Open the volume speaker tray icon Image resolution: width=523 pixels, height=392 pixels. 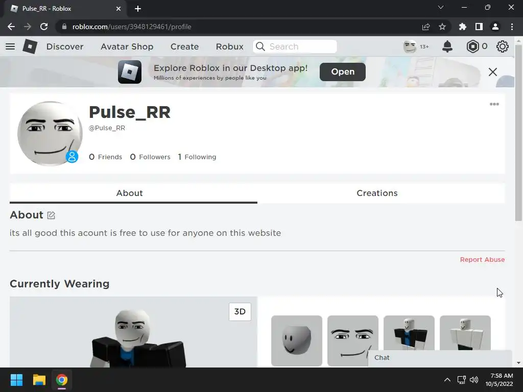(x=473, y=380)
